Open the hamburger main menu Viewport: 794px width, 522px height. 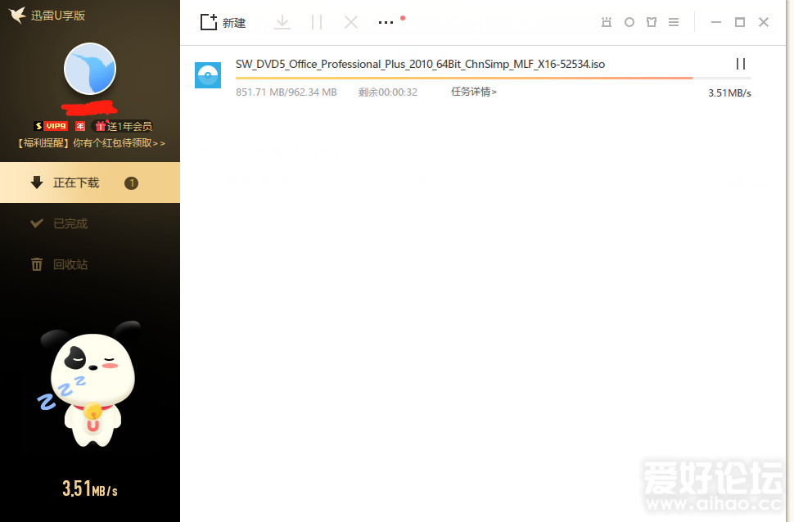pos(673,22)
